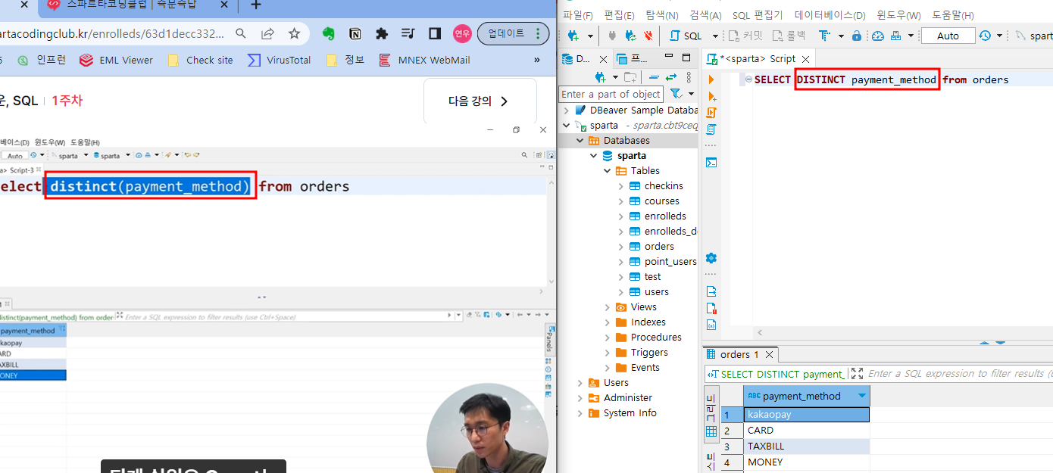Open Chrome extensions puzzle icon
The height and width of the screenshot is (473, 1053).
click(382, 34)
